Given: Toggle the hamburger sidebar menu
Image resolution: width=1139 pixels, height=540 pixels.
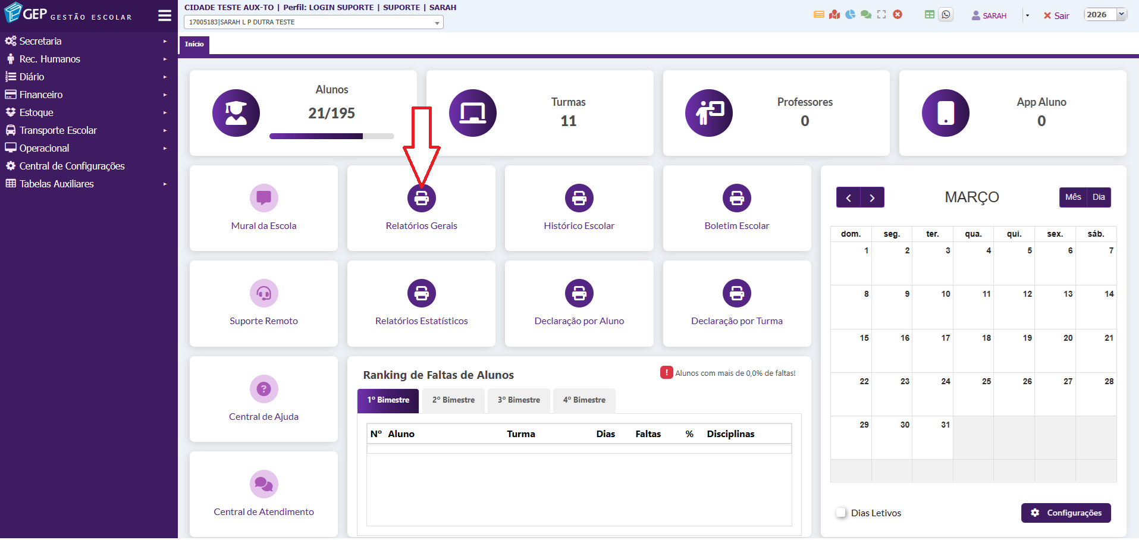Looking at the screenshot, I should (165, 15).
